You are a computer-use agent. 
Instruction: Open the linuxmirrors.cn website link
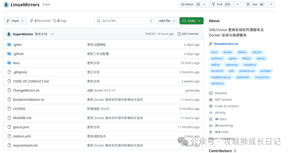pos(226,44)
